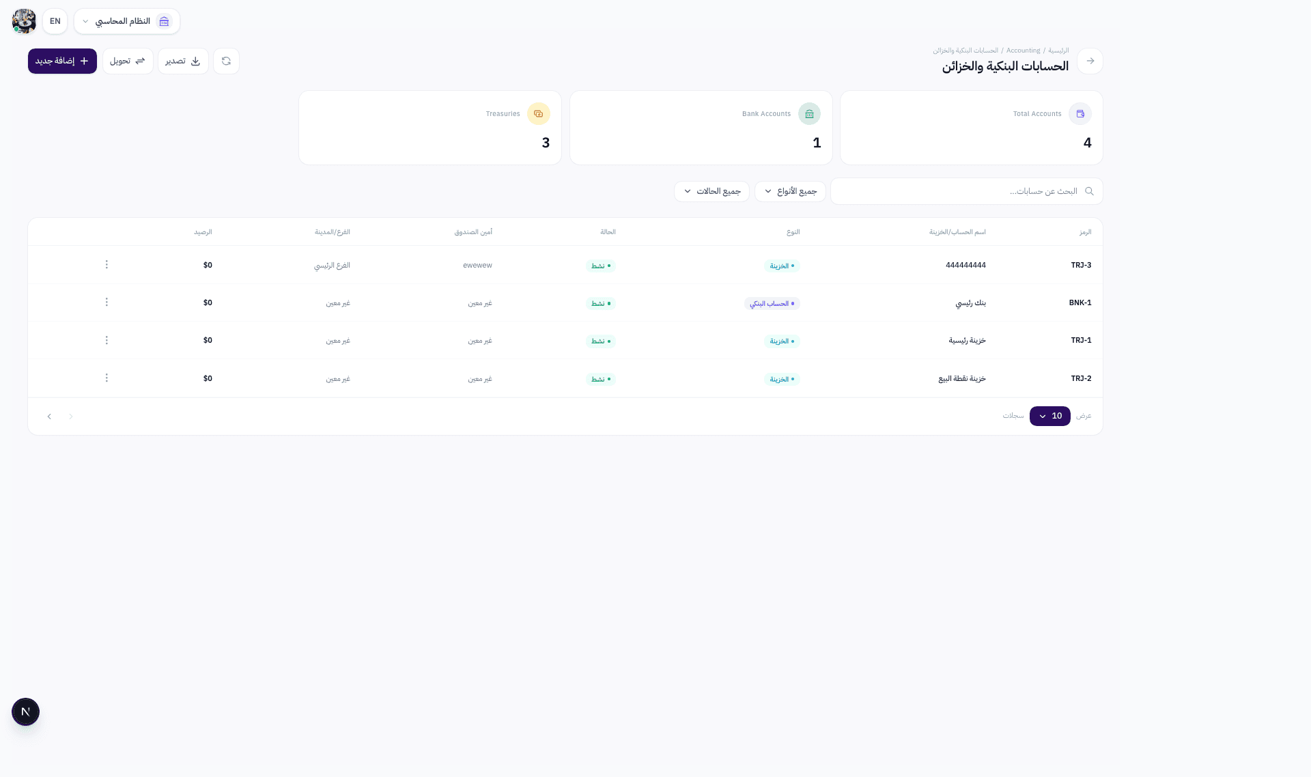This screenshot has width=1311, height=777.
Task: Open the user avatar profile
Action: tap(24, 21)
